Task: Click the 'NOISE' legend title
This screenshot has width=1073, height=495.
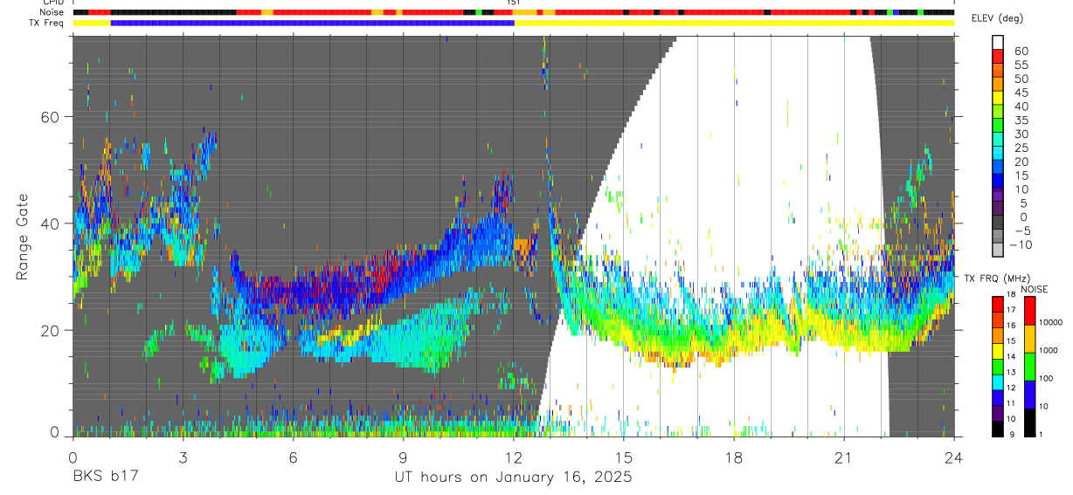Action: tap(1035, 289)
